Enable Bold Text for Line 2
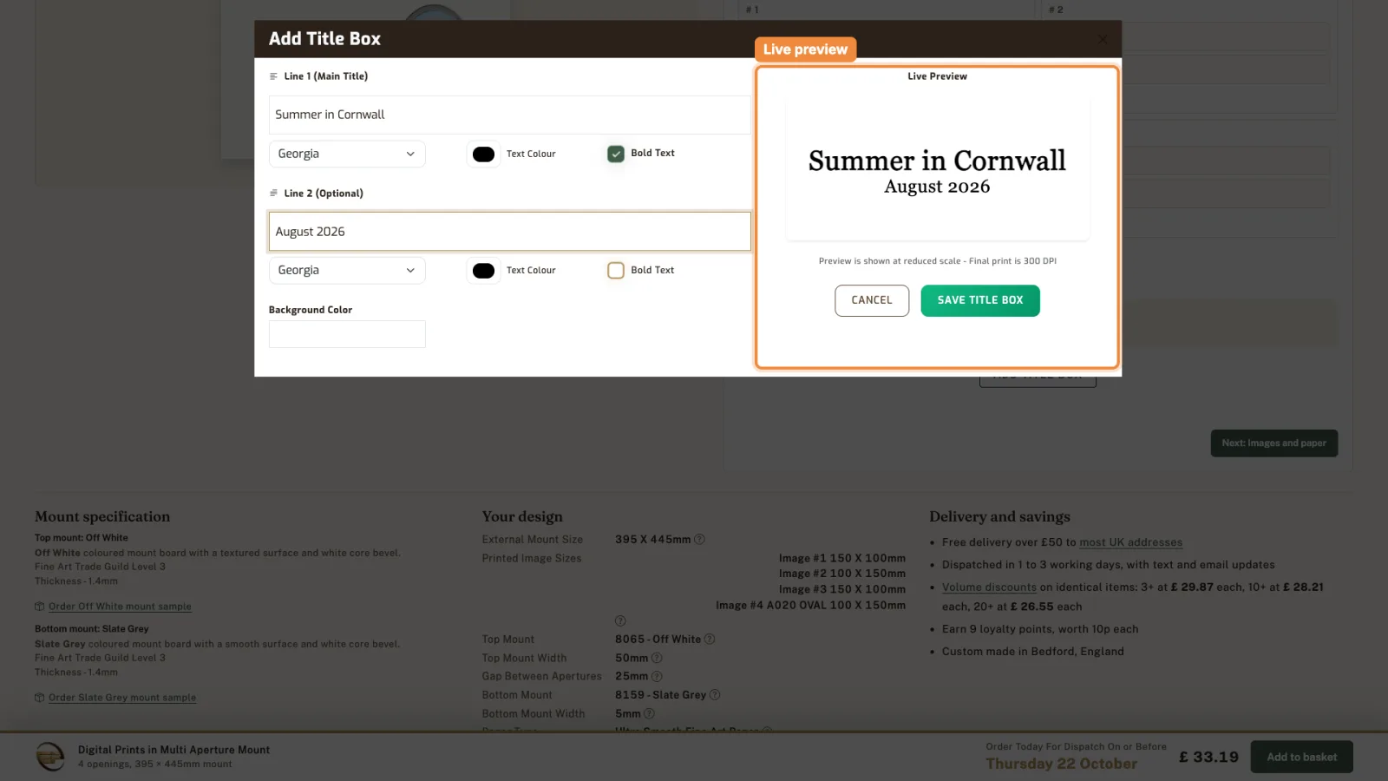Screen dimensions: 1388x781 (616, 271)
